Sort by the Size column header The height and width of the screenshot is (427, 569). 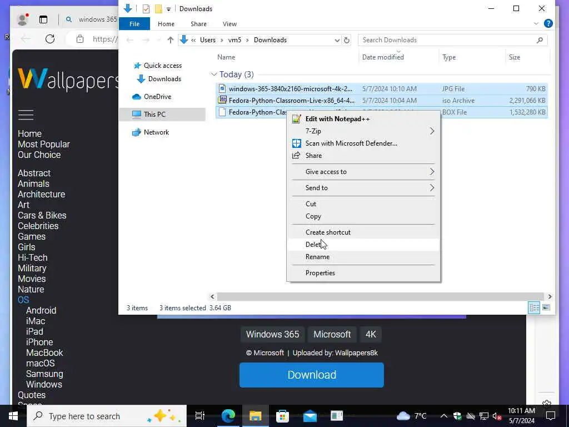[x=514, y=57]
